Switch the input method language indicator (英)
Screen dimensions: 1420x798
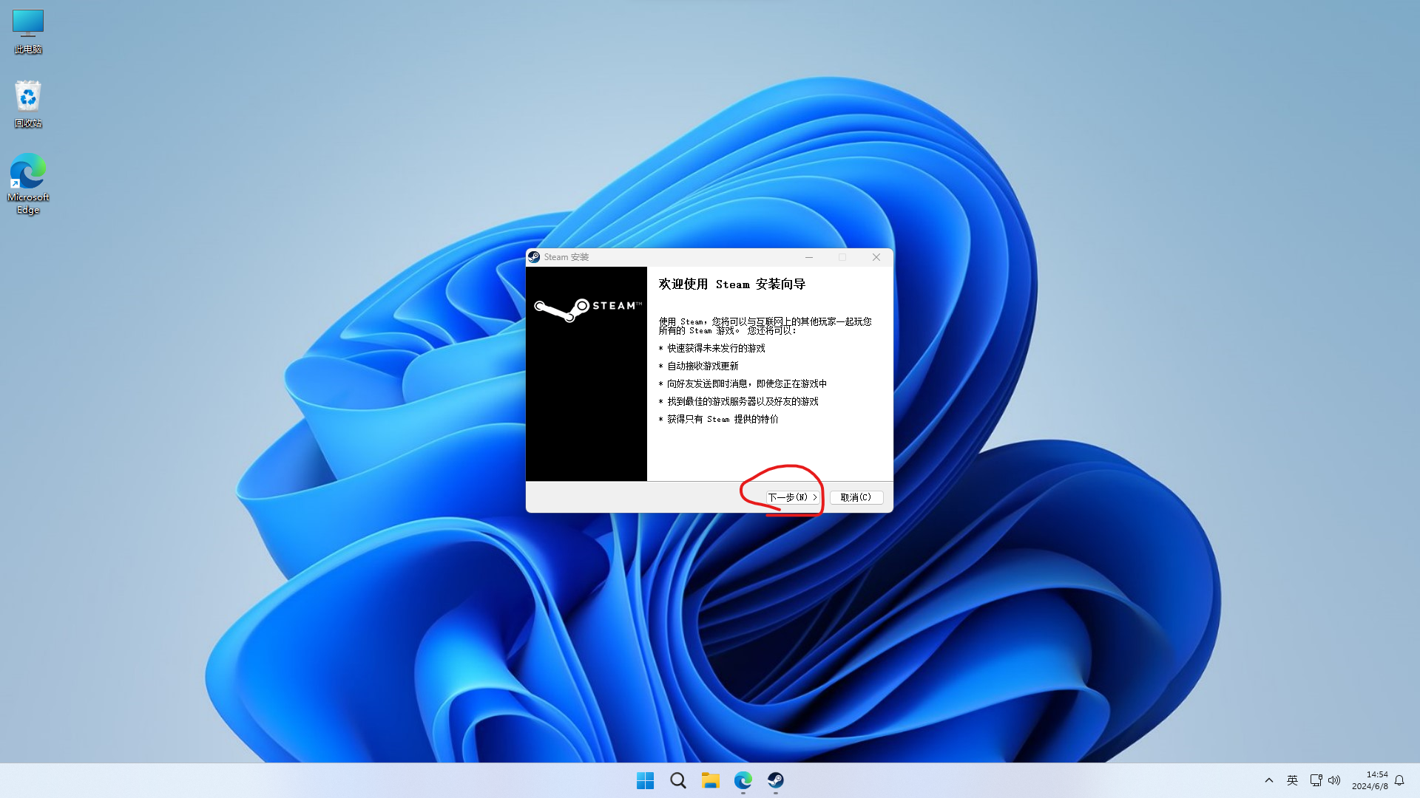tap(1292, 780)
